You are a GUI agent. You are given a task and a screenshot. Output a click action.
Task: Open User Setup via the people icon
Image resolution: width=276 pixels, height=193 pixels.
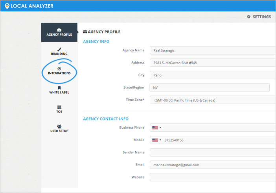pyautogui.click(x=59, y=126)
